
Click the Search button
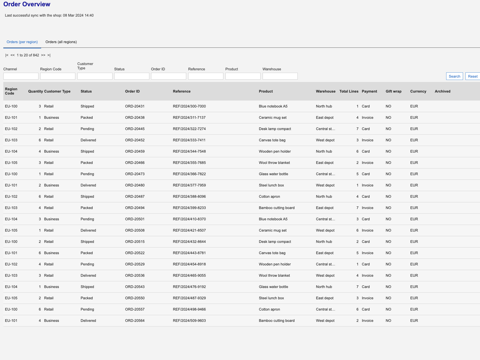coord(454,76)
